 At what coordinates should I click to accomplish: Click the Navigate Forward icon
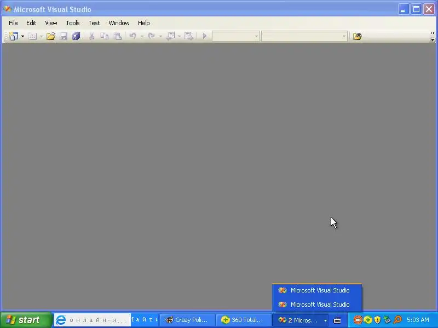[x=188, y=36]
